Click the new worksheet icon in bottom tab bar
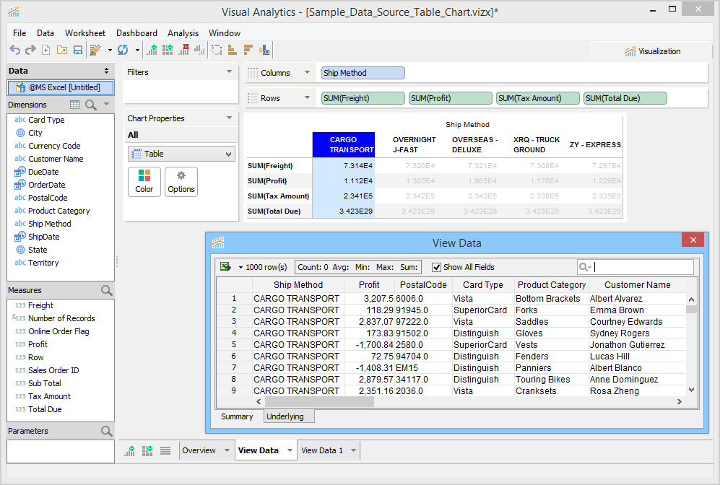Viewport: 720px width, 485px height. tap(130, 450)
